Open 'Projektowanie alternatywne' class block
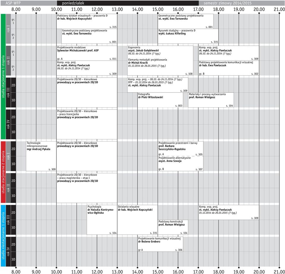 tap(180, 163)
